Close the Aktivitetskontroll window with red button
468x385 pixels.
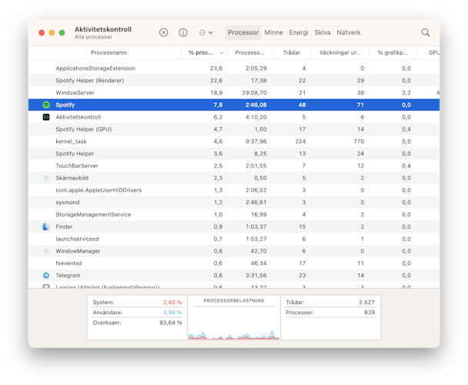42,32
